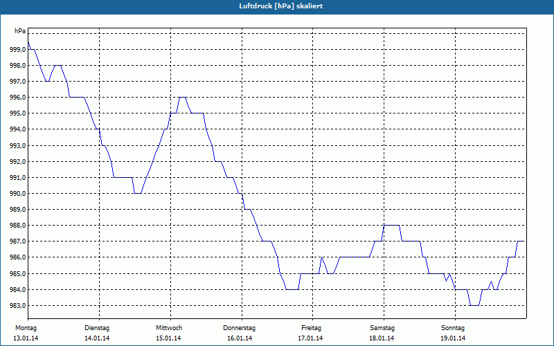Click the 985,0 axis label
Image resolution: width=554 pixels, height=346 pixels.
pos(18,273)
